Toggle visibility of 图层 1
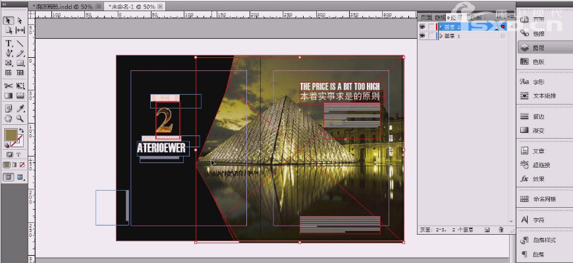The height and width of the screenshot is (263, 573). click(x=423, y=36)
